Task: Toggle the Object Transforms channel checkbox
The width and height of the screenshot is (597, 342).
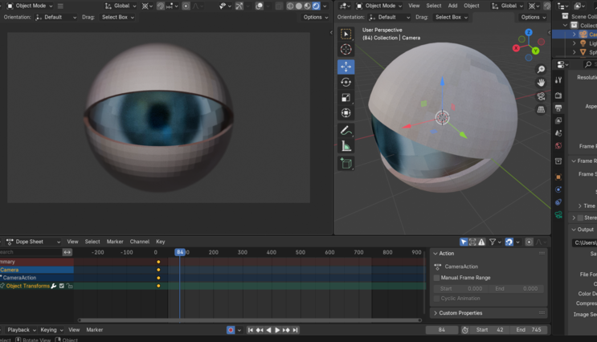Action: click(62, 286)
